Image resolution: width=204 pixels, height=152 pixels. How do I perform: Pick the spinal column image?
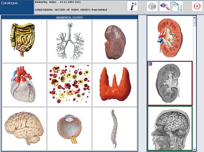[x=115, y=129]
